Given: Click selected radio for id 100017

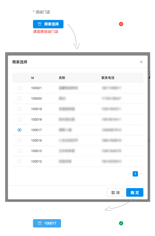Looking at the screenshot, I should pyautogui.click(x=19, y=130).
